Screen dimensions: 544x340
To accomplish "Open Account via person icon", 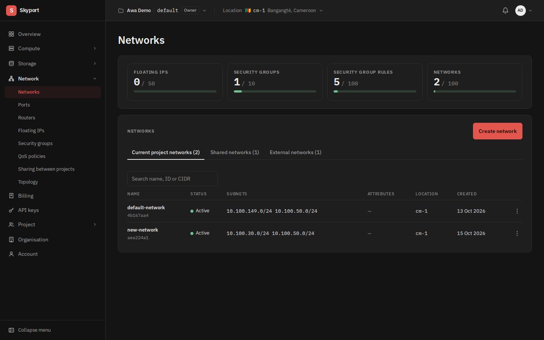I will (x=11, y=254).
